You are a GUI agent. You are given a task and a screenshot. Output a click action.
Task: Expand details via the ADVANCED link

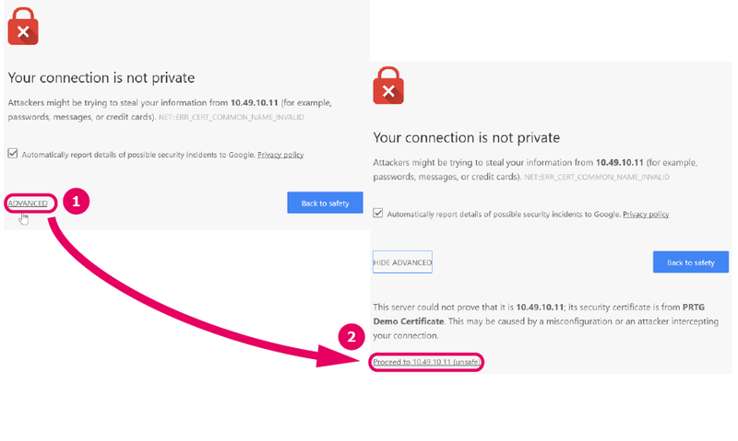click(x=28, y=203)
